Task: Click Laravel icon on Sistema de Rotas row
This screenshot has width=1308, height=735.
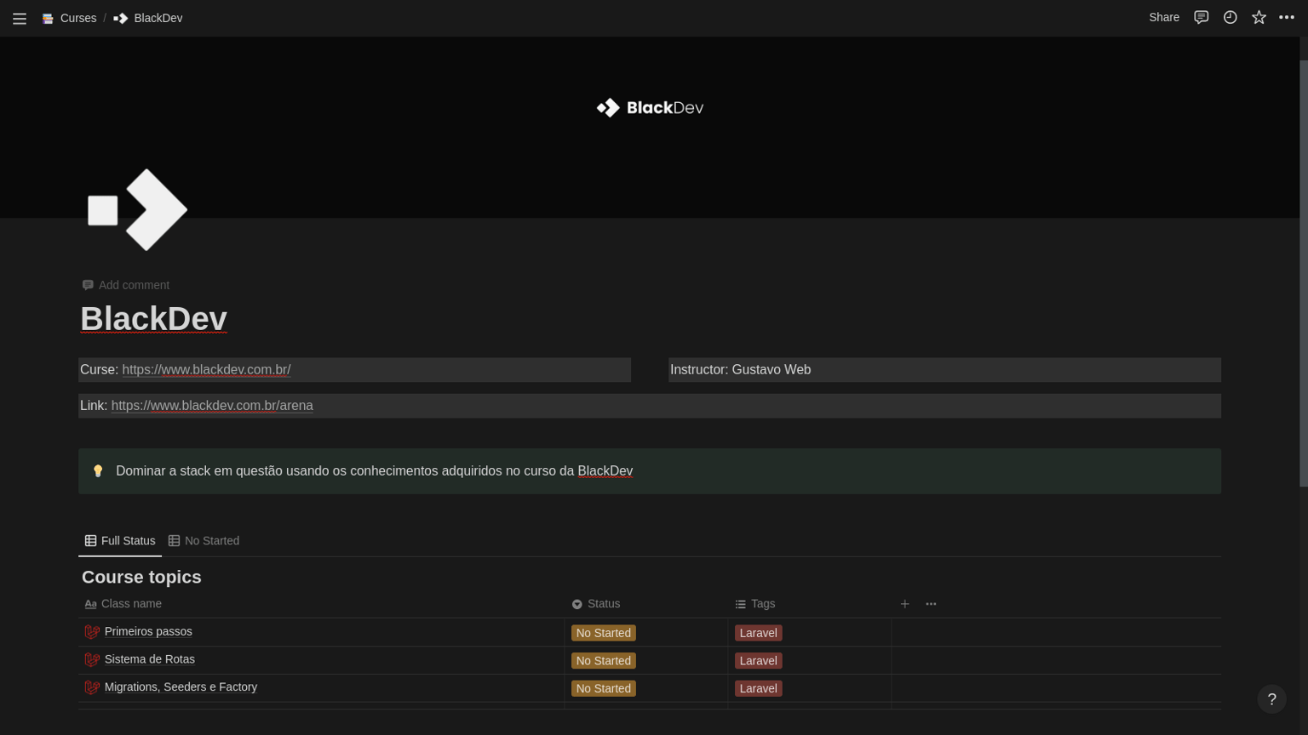Action: pyautogui.click(x=92, y=660)
